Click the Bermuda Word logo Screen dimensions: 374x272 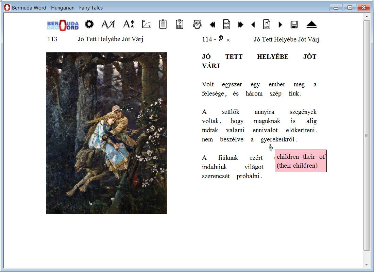[63, 25]
